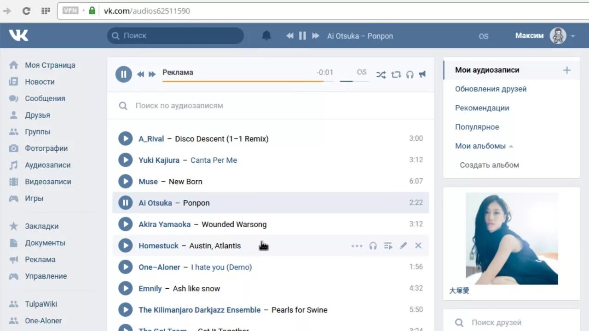Open Реклама in left menu
Screen dimensions: 589x331
40,259
